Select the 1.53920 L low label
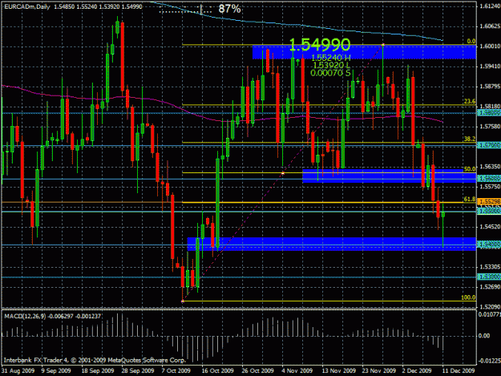Viewport: 501px width, 376px height. tap(330, 65)
